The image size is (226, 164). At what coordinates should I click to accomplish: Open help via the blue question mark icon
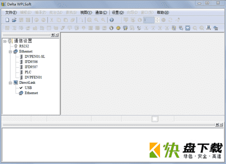pos(112,20)
